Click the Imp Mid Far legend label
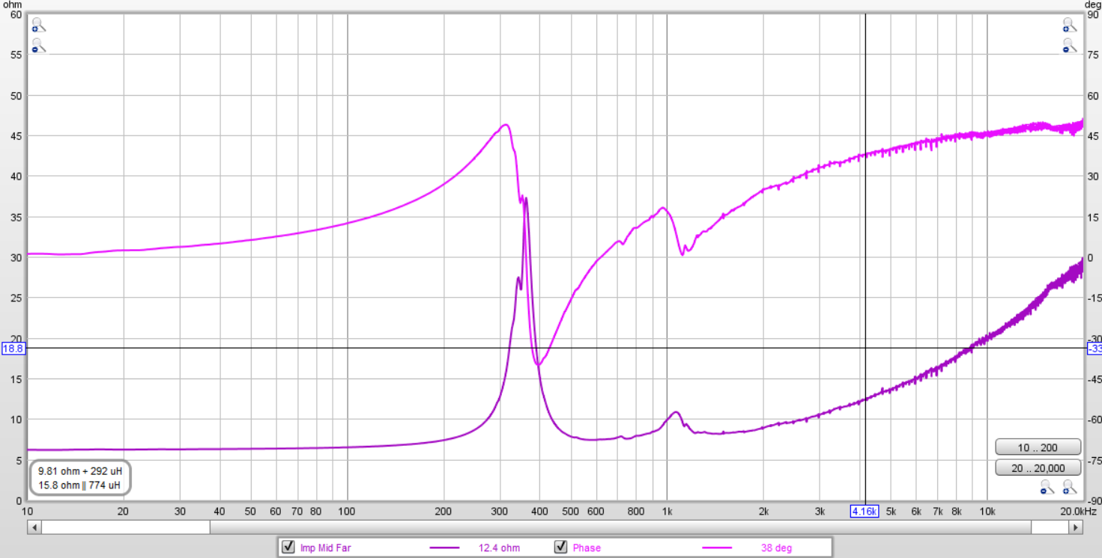Screen dimensions: 1102x558 [325, 548]
